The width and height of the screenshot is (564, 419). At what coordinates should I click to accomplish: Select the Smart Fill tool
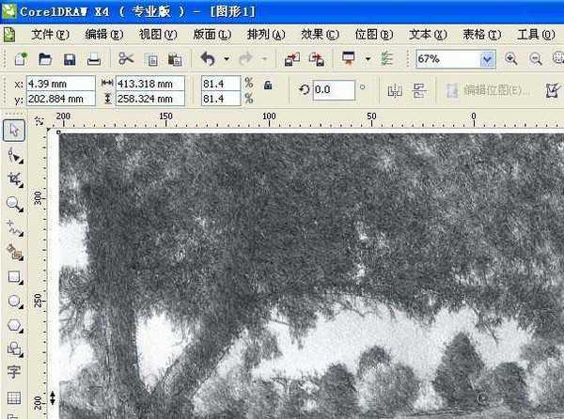[x=15, y=252]
